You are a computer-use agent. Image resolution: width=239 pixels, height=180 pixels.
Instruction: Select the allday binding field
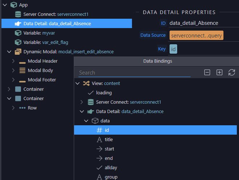point(111,168)
